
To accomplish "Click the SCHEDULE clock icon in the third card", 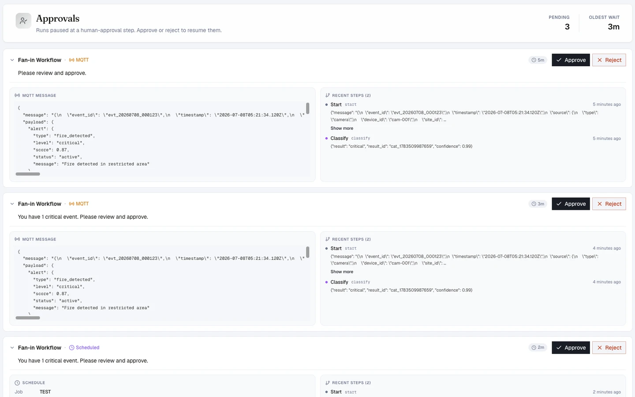I will [17, 383].
